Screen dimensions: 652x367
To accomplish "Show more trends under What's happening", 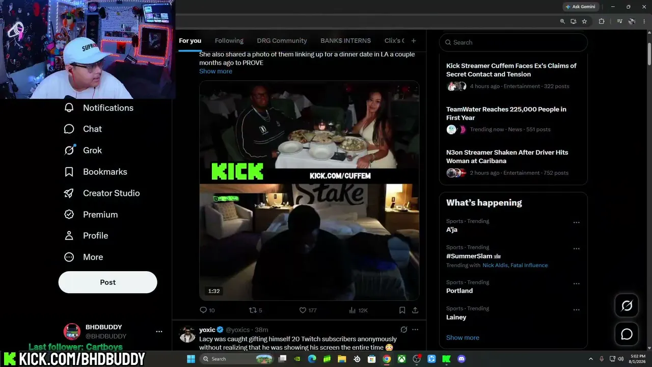I will (463, 337).
